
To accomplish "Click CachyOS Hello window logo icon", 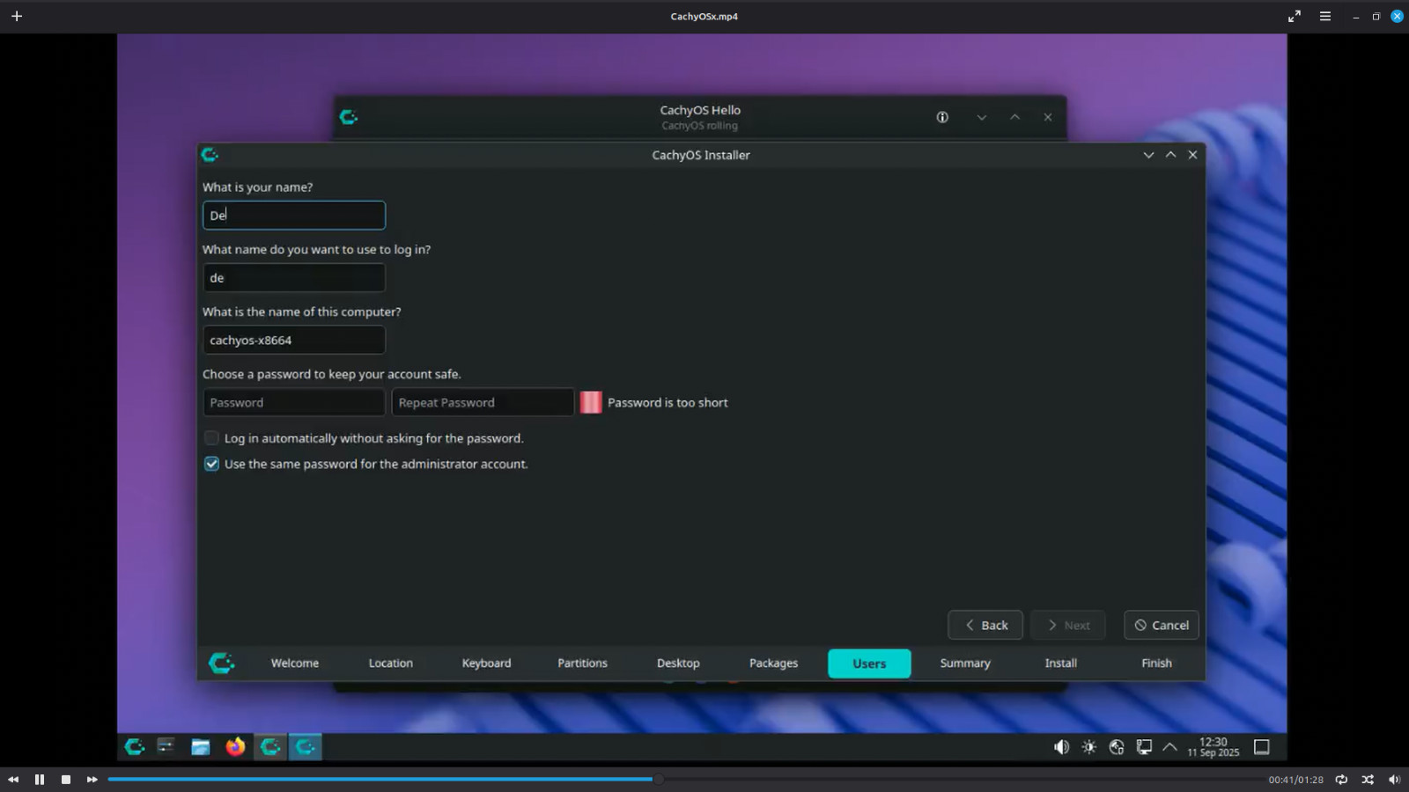I will 349,117.
